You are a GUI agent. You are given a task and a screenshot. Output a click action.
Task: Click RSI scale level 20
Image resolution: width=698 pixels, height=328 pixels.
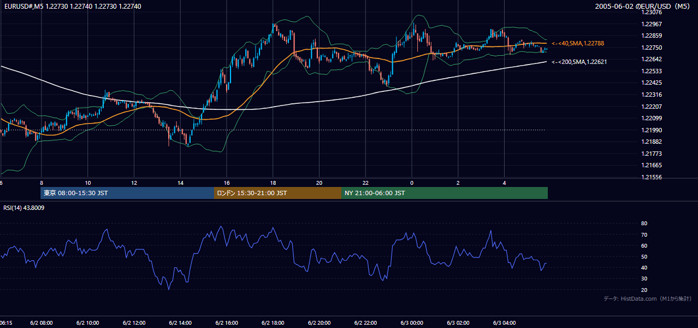click(644, 290)
